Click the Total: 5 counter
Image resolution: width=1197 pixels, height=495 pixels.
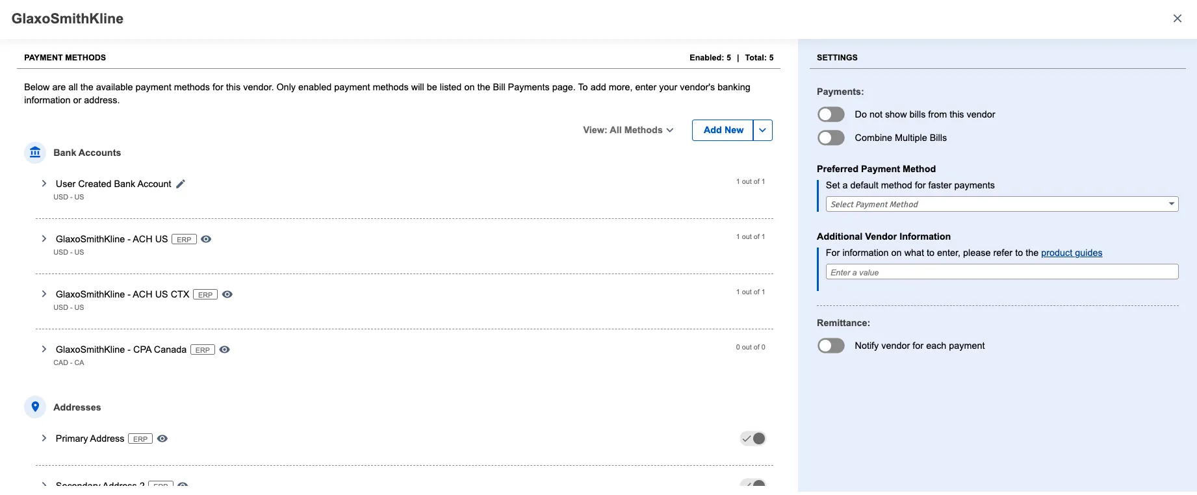[x=759, y=57]
